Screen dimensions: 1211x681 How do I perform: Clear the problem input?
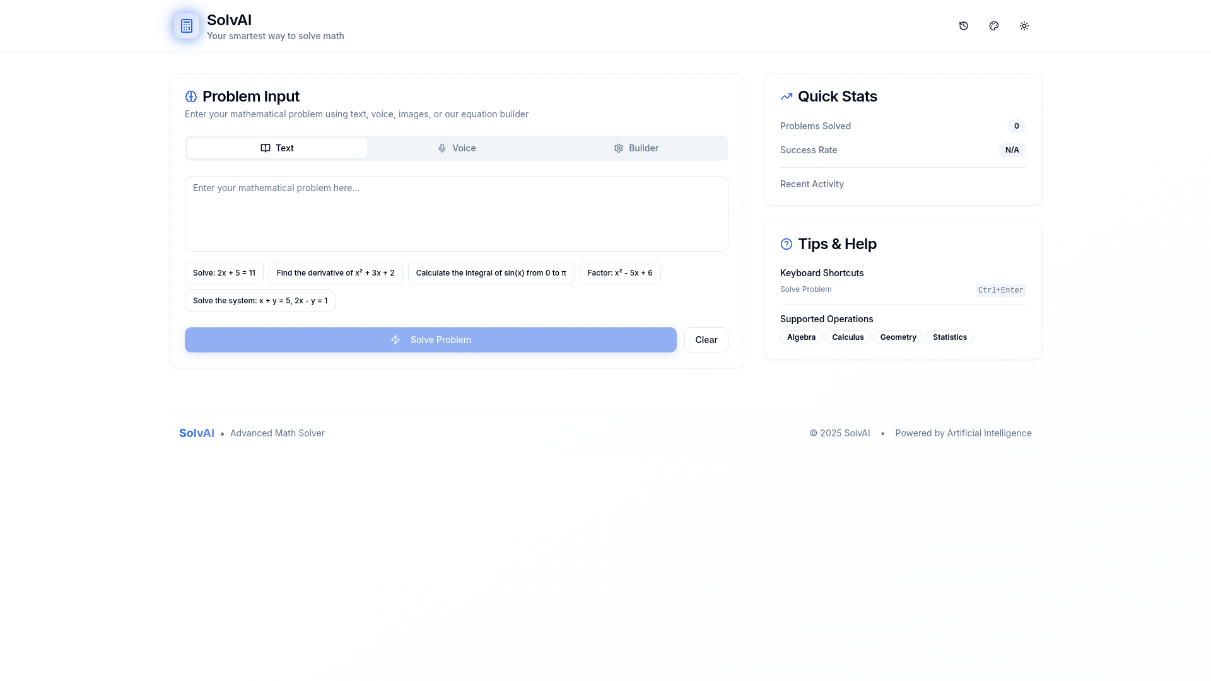click(x=706, y=340)
